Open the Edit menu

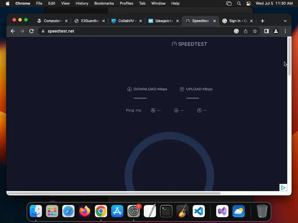coord(52,3)
